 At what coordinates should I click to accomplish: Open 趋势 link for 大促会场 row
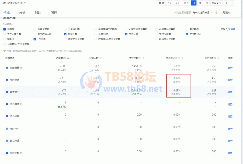coord(230,153)
